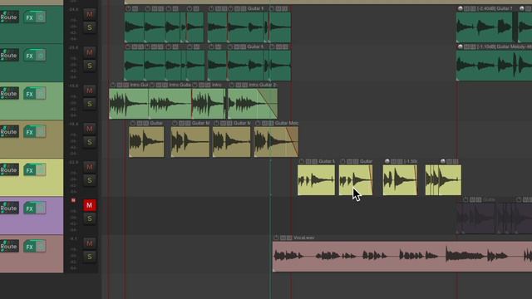Solo the [-2.40dB] Guitar dark green track

coord(90,27)
